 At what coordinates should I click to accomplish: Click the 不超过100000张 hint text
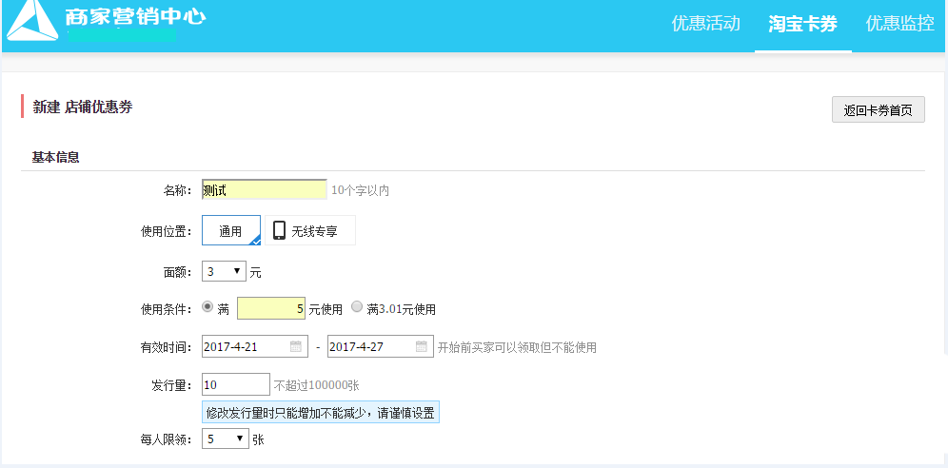click(316, 385)
